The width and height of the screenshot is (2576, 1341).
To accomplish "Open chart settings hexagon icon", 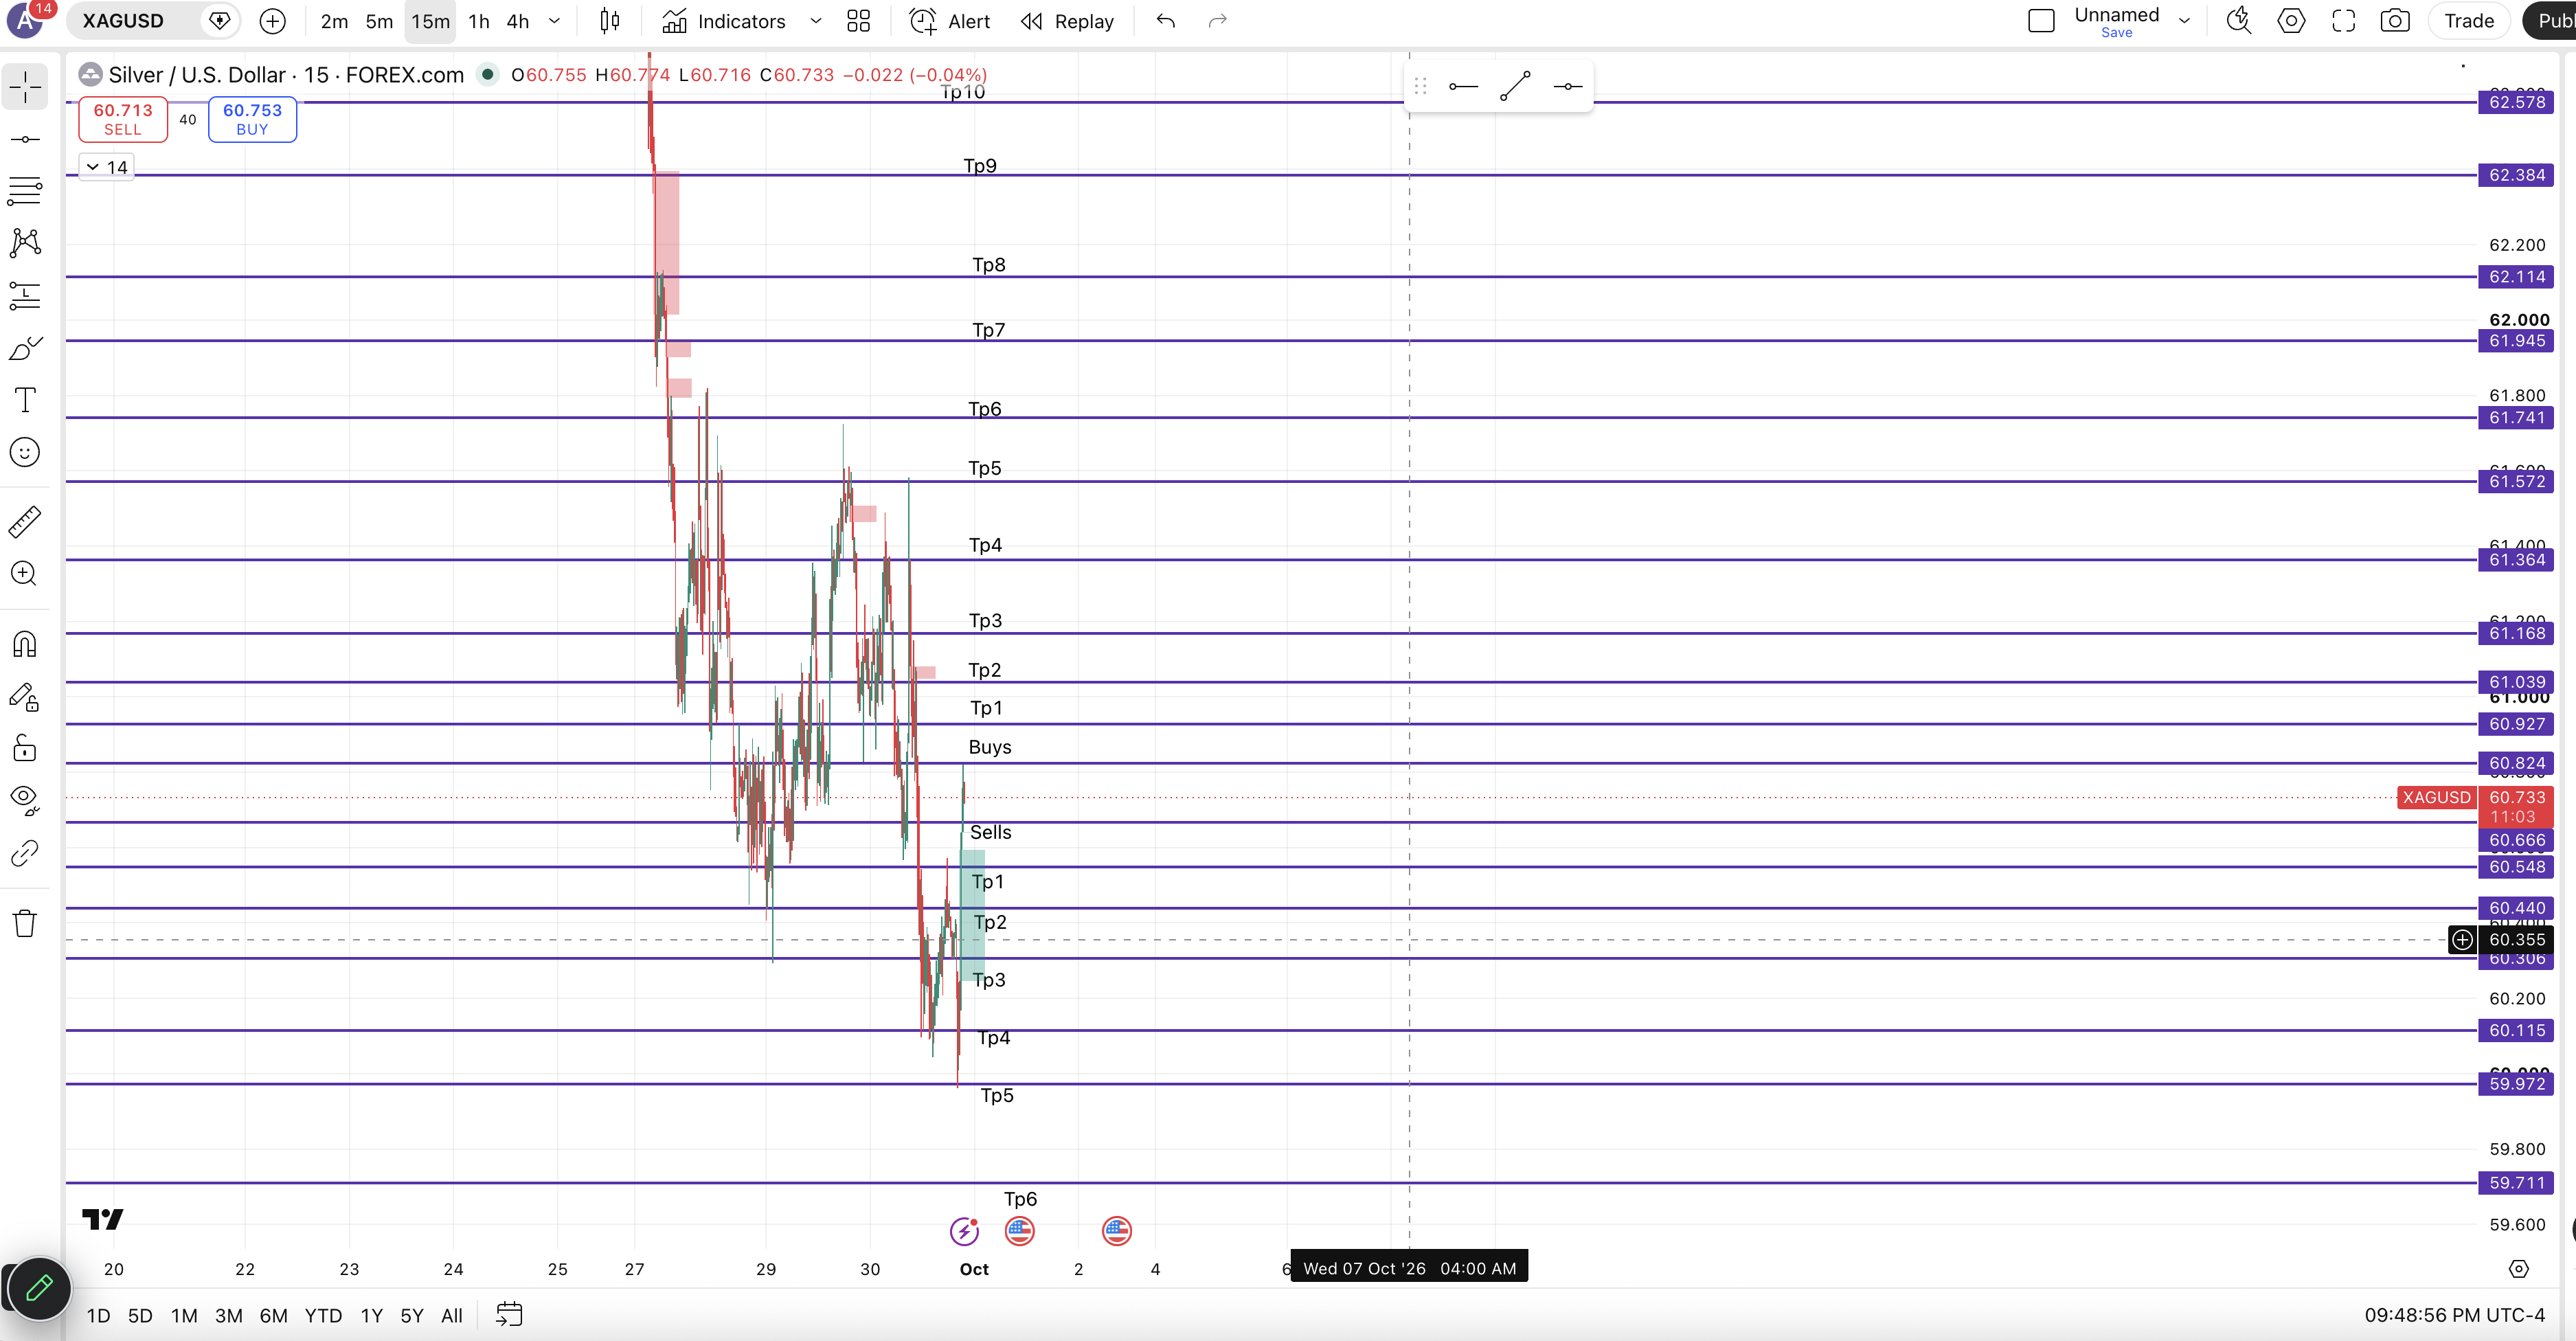I will coord(2291,21).
